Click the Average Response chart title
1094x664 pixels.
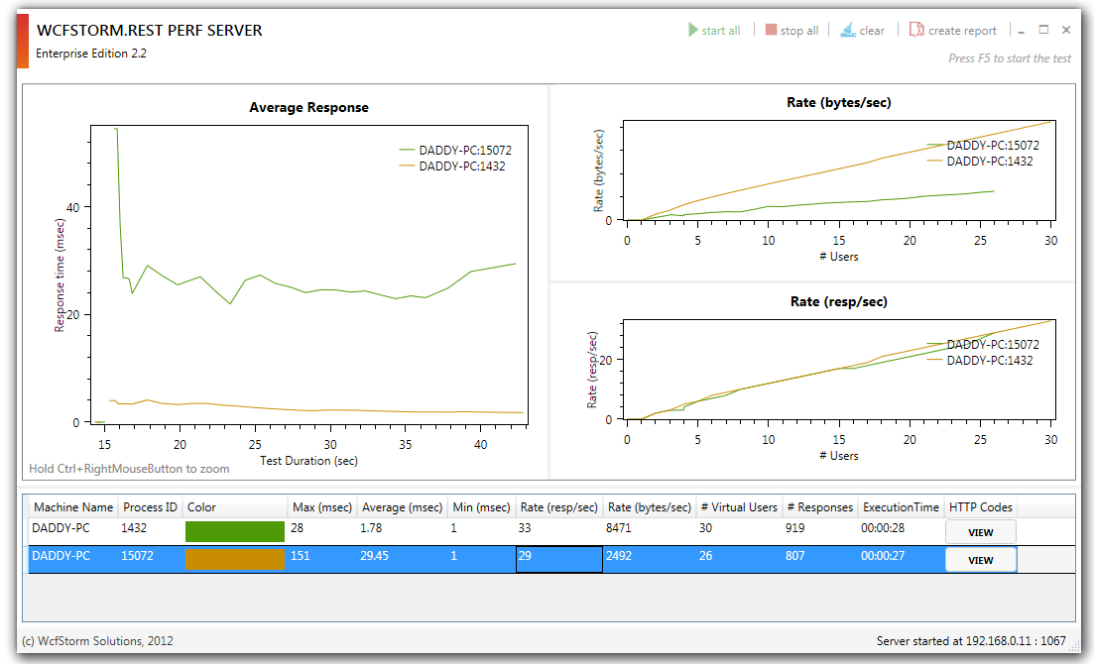pos(309,107)
